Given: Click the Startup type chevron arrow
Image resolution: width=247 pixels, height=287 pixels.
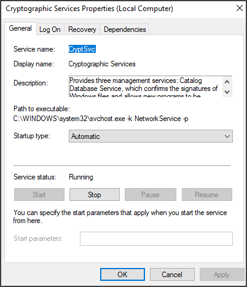Looking at the screenshot, I should [227, 136].
